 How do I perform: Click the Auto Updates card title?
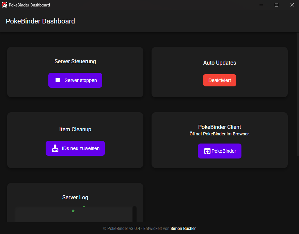click(x=220, y=63)
